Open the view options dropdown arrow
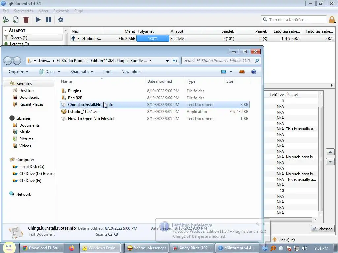 (231, 72)
